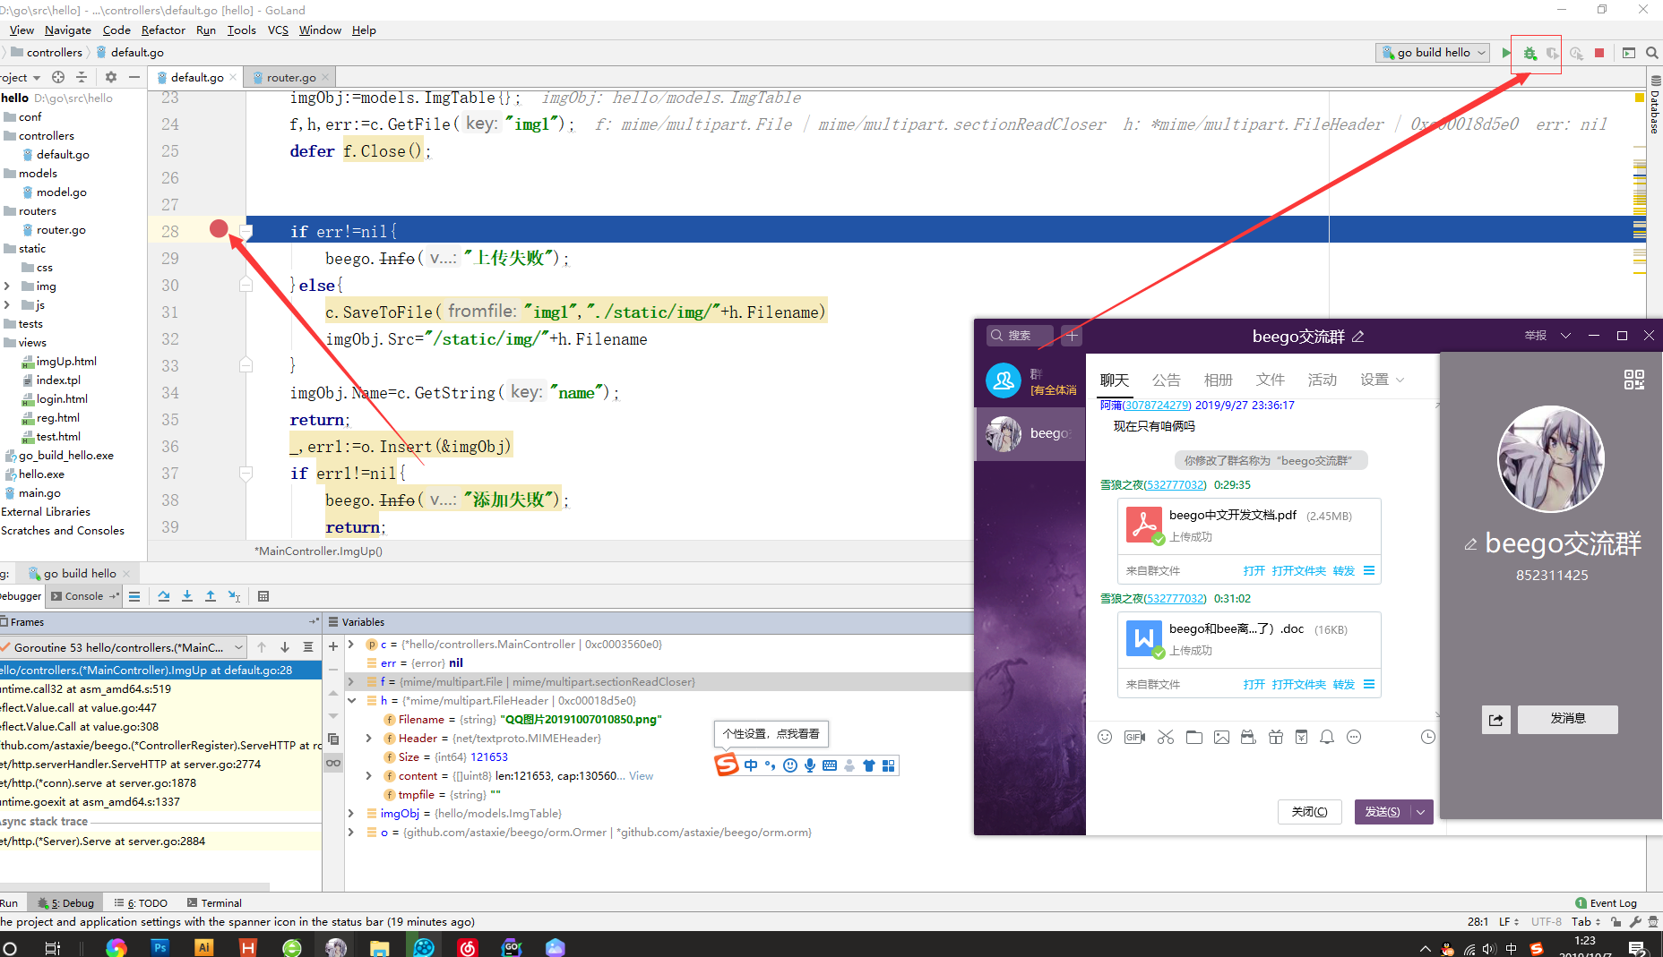Open the VCS menu
This screenshot has height=957, width=1663.
coord(278,30)
